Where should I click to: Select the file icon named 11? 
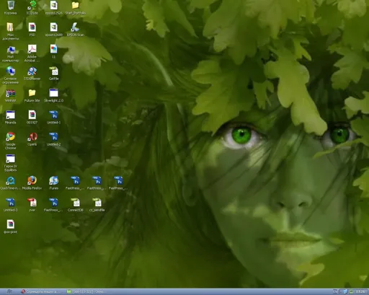[x=54, y=51]
